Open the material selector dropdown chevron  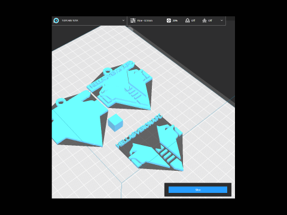[123, 20]
